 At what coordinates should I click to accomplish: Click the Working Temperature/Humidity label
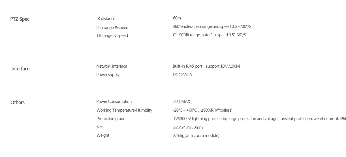(124, 110)
